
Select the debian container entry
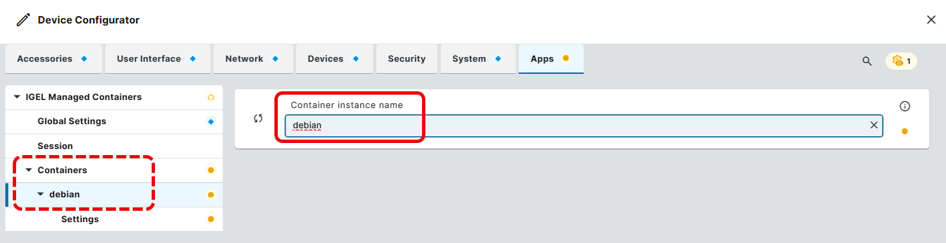pos(114,195)
